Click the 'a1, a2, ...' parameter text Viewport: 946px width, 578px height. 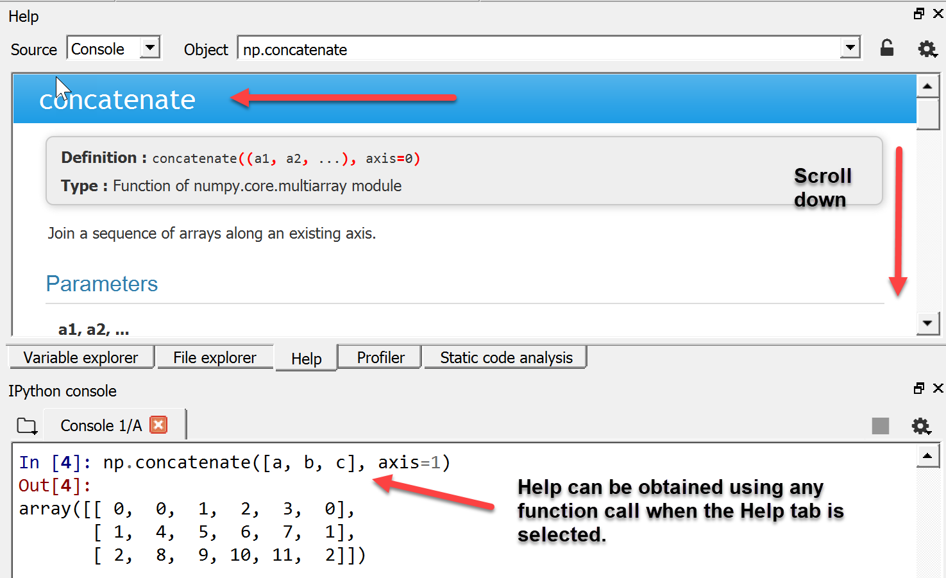[x=94, y=330]
